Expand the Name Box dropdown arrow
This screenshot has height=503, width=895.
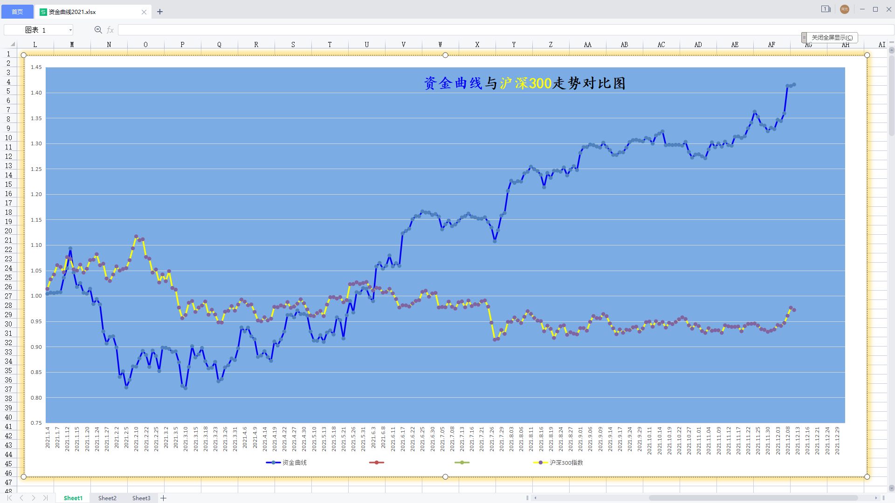[70, 30]
